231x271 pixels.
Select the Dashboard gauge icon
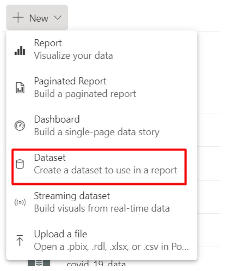[20, 126]
